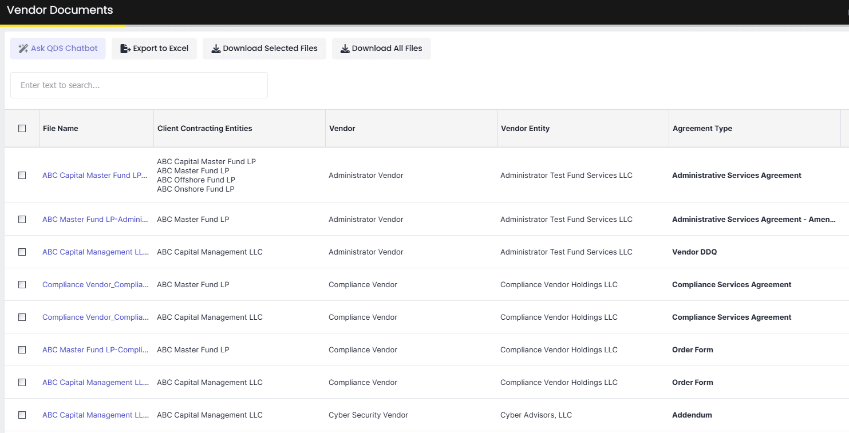
Task: Sort by the Vendor Entity column header
Action: pos(583,129)
